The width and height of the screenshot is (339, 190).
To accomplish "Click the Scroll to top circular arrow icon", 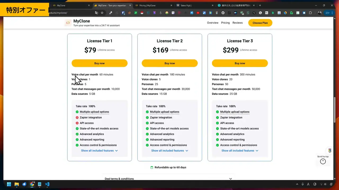I will coord(323,161).
